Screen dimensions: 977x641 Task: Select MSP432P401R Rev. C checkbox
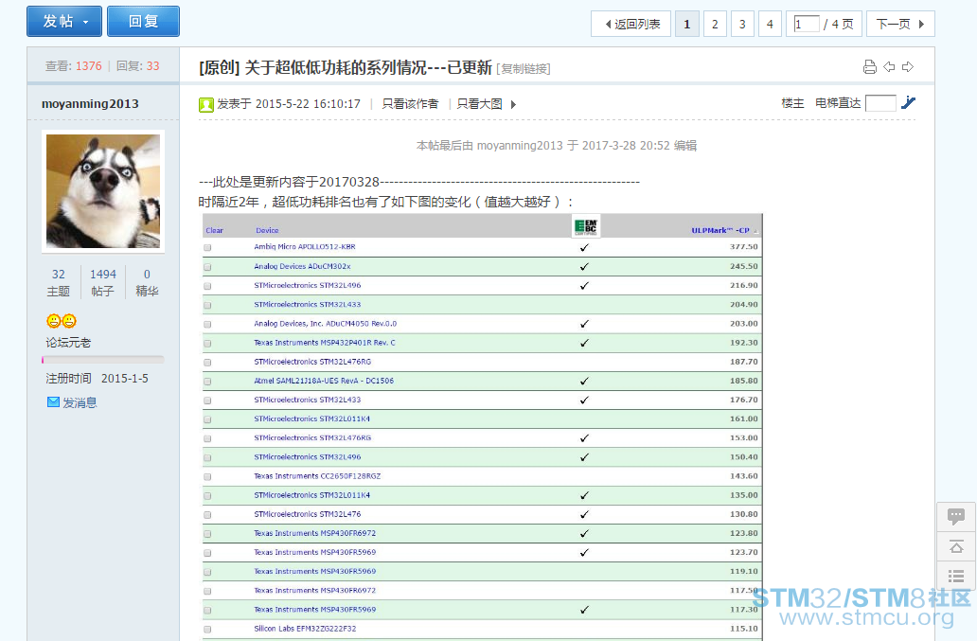[207, 344]
